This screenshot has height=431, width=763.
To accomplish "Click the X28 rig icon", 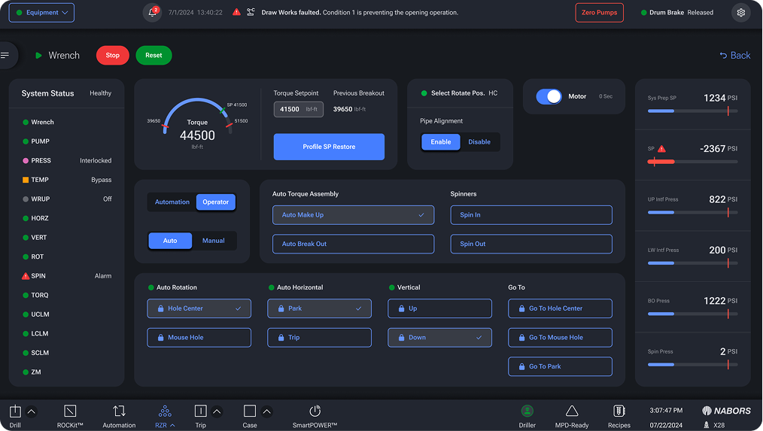I will (x=707, y=425).
